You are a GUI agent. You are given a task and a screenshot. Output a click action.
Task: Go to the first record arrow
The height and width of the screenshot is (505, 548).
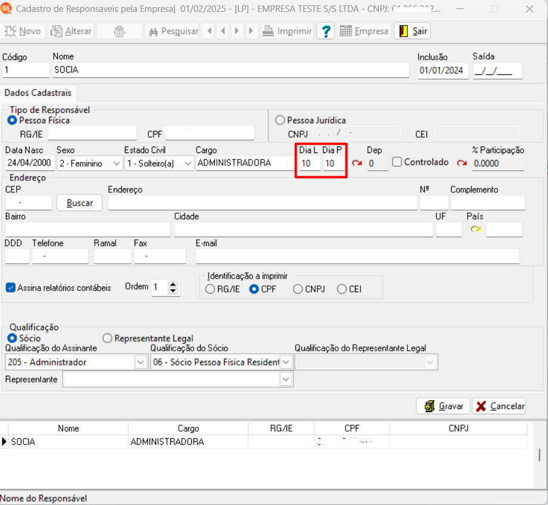pos(208,31)
